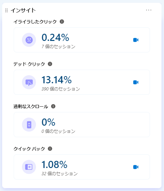
Task: Select the 0% excessive scroll card
Action: pyautogui.click(x=82, y=125)
